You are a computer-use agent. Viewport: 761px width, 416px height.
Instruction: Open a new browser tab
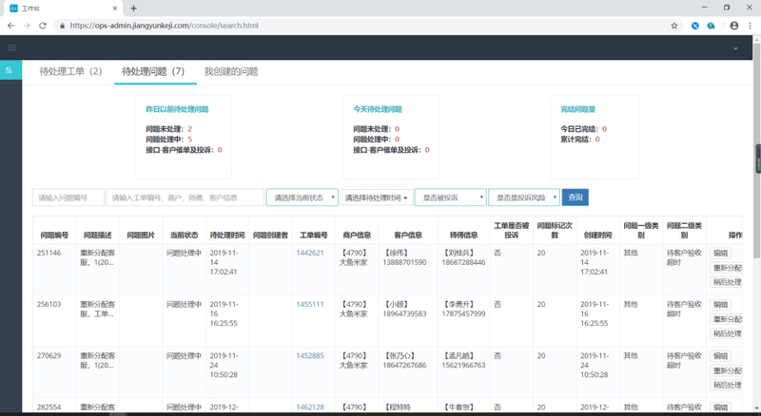[133, 8]
